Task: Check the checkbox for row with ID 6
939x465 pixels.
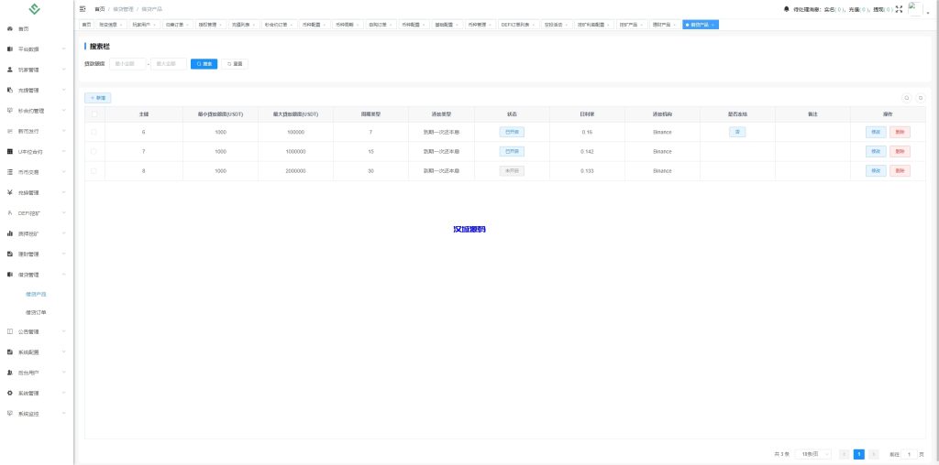Action: [94, 132]
